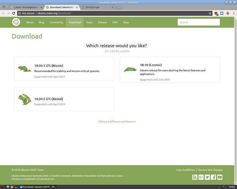Choose the 18.04.1 LTS (Bionic) release
Image resolution: width=237 pixels, height=189 pixels.
click(x=64, y=69)
